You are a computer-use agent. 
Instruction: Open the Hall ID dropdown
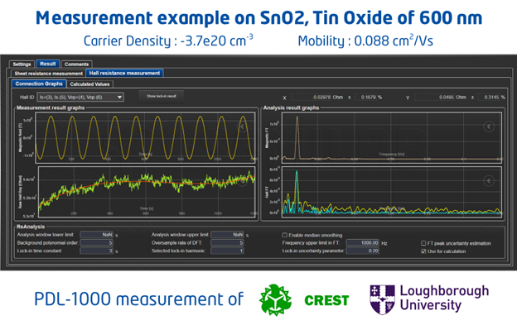(x=80, y=97)
